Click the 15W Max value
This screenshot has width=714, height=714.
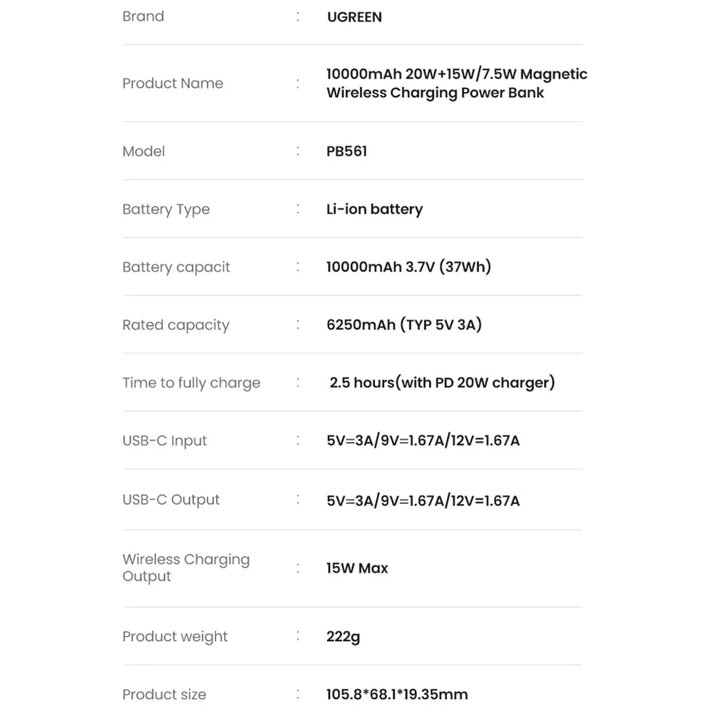pos(357,568)
